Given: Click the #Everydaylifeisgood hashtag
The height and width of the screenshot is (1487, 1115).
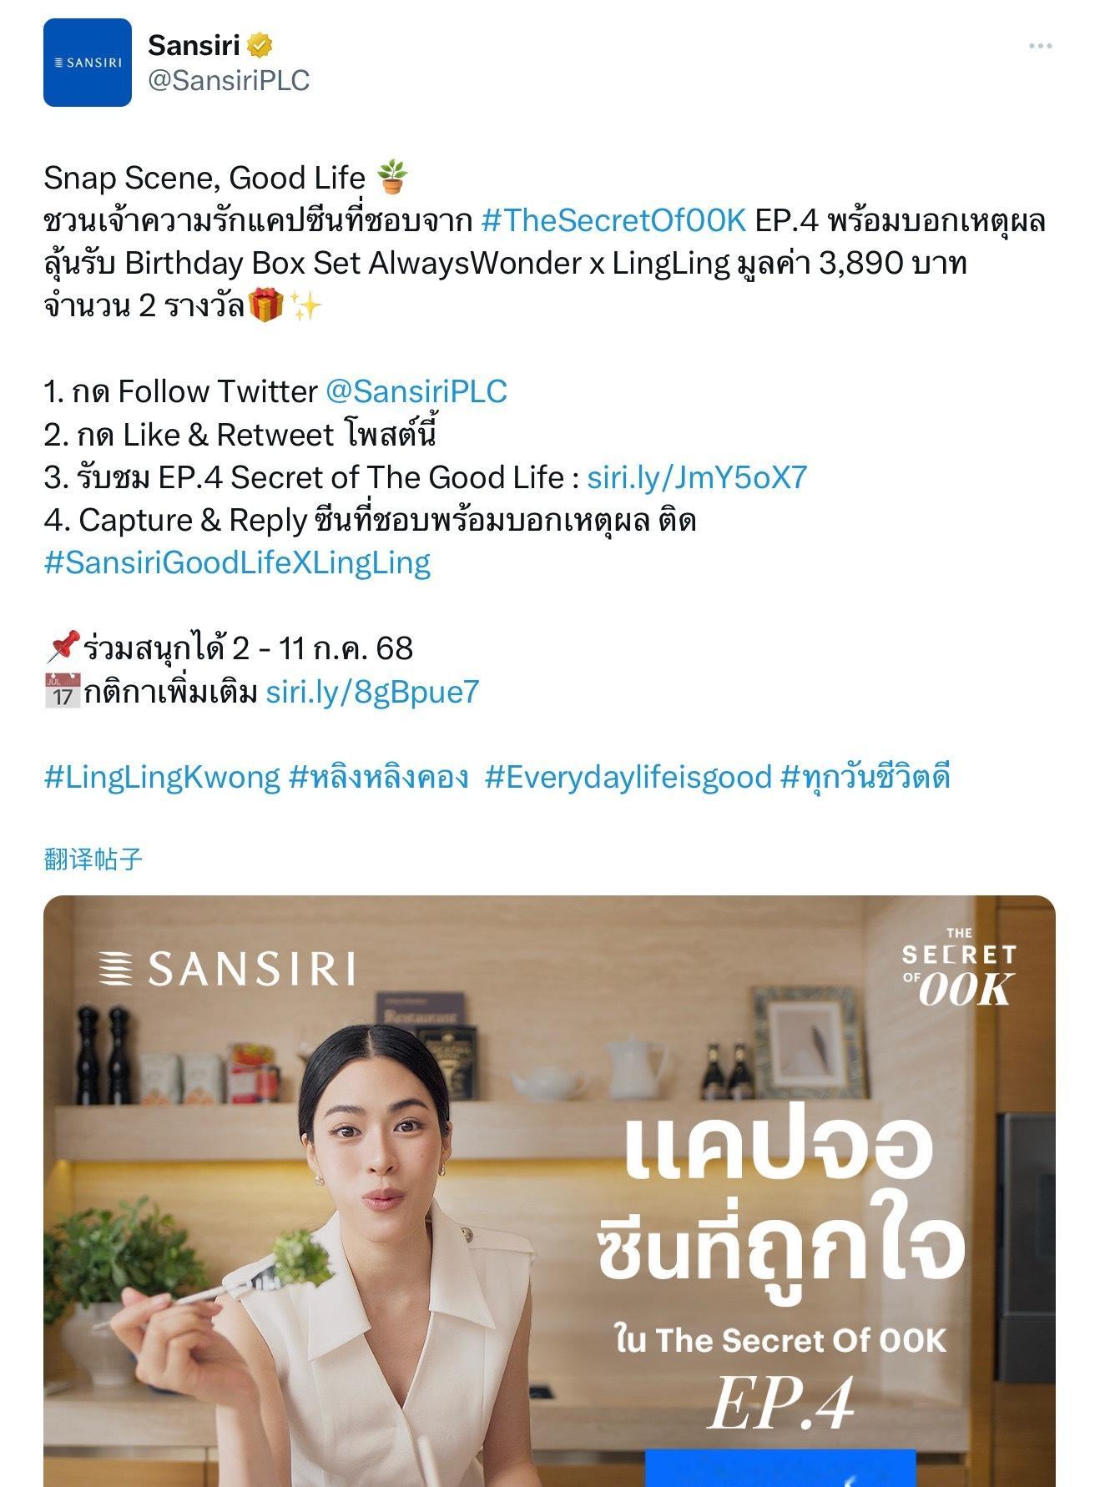Looking at the screenshot, I should pyautogui.click(x=628, y=777).
